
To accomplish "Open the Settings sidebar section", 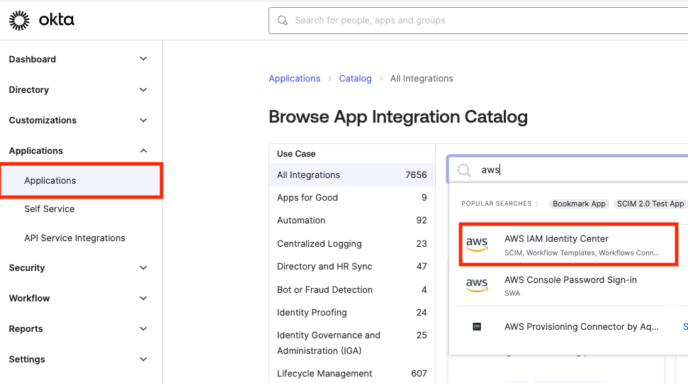I will tap(27, 360).
